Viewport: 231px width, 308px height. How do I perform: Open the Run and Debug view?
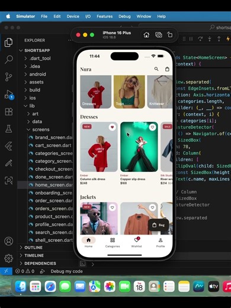tap(9, 95)
